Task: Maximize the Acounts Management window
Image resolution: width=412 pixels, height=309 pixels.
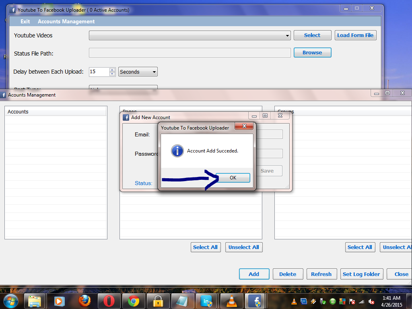Action: 387,93
